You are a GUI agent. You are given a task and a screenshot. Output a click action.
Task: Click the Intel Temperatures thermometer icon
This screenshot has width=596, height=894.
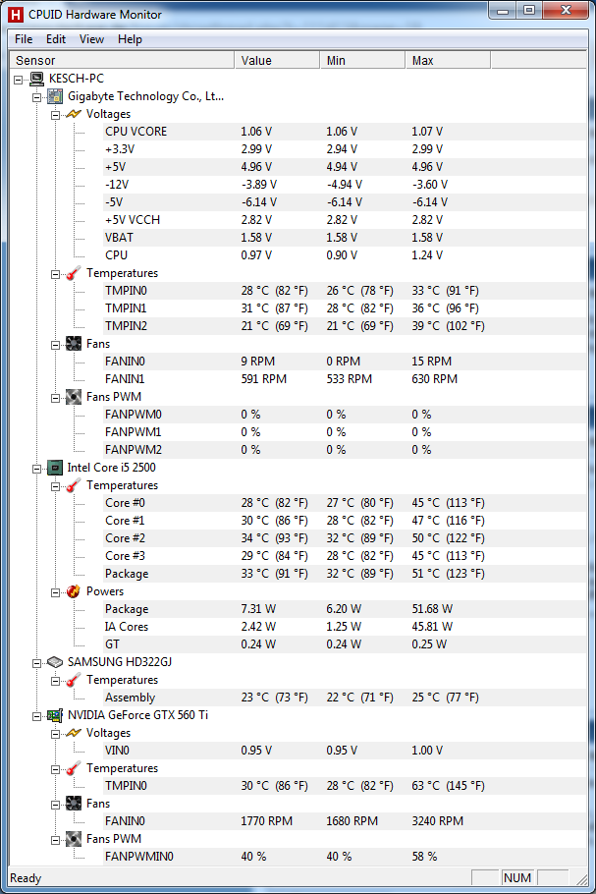coord(74,485)
